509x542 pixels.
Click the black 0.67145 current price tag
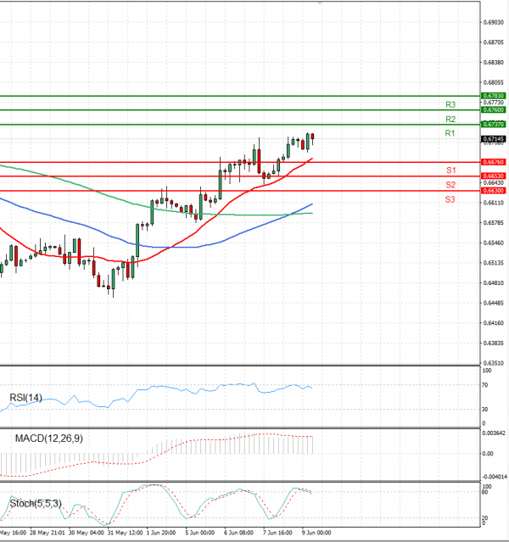[x=494, y=139]
